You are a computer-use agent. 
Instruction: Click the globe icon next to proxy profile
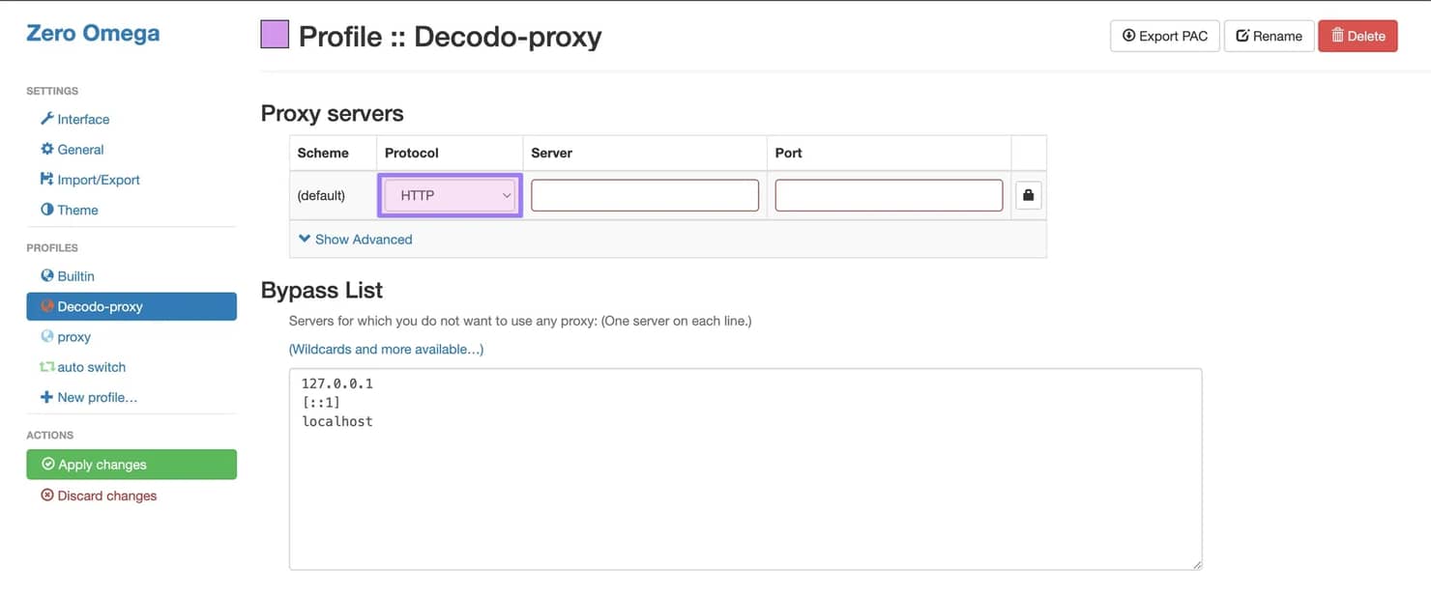pos(46,336)
